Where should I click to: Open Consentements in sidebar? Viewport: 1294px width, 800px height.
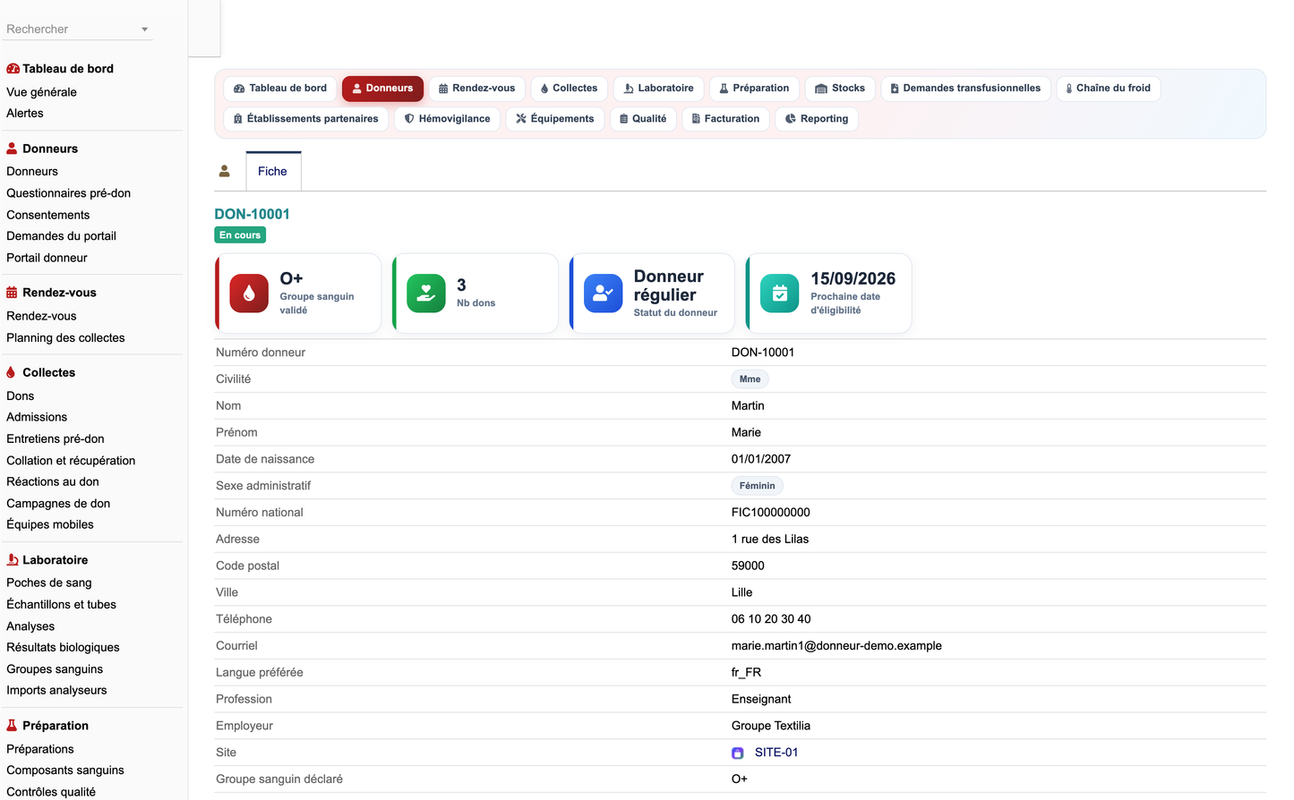click(48, 215)
